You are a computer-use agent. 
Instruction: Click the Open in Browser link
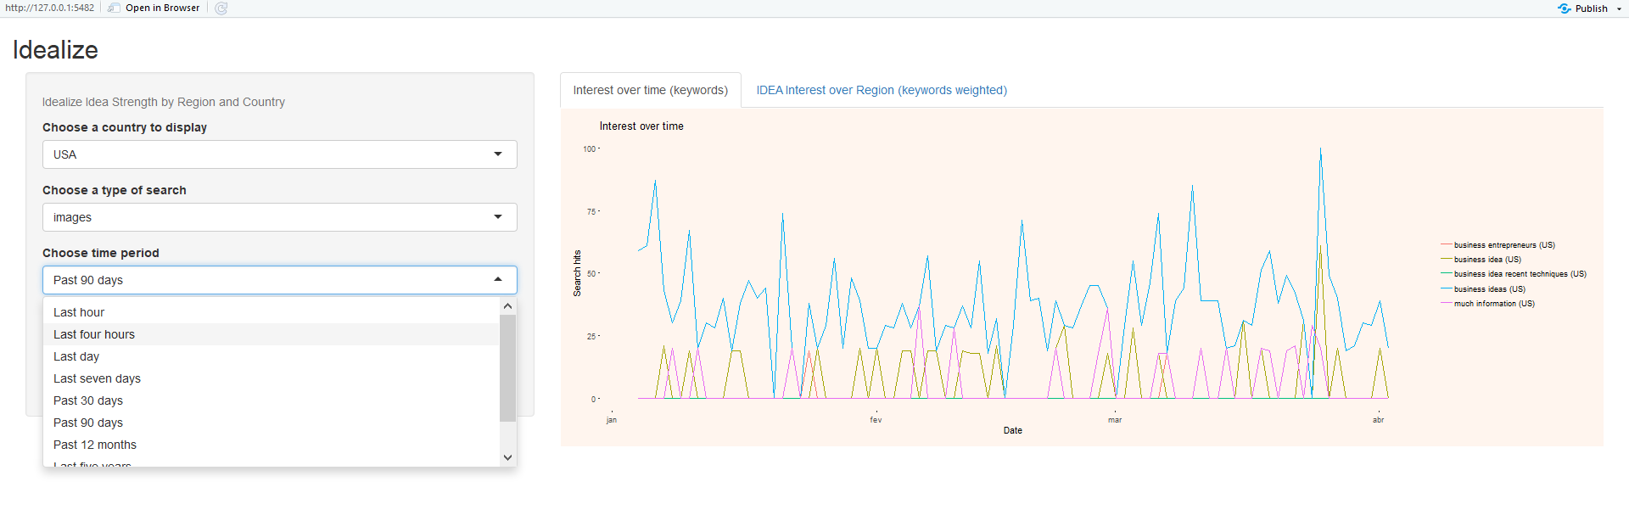click(x=162, y=8)
